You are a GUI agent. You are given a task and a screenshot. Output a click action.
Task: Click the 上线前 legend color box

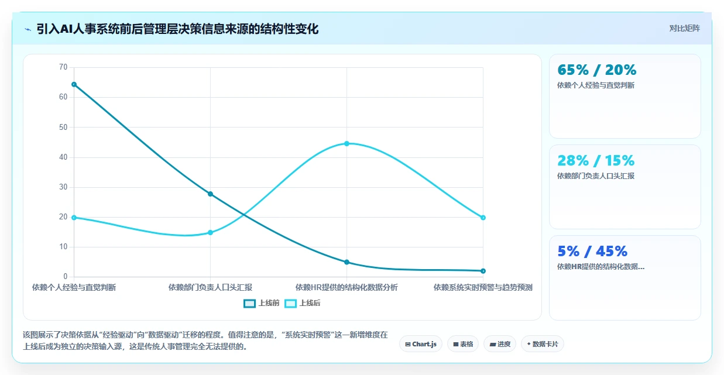250,303
